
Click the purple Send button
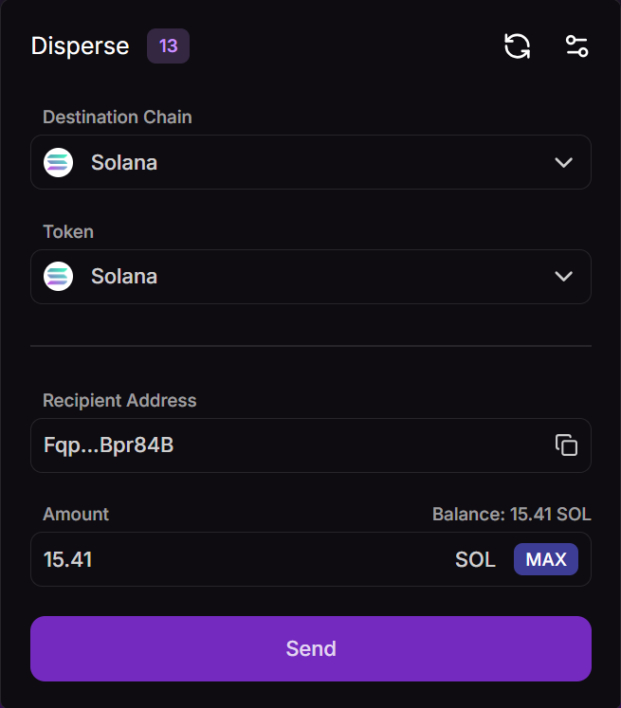(x=311, y=648)
